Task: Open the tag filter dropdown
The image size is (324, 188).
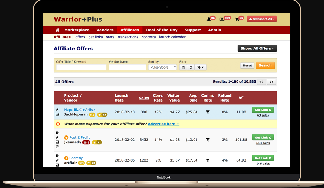Action: 201,68
